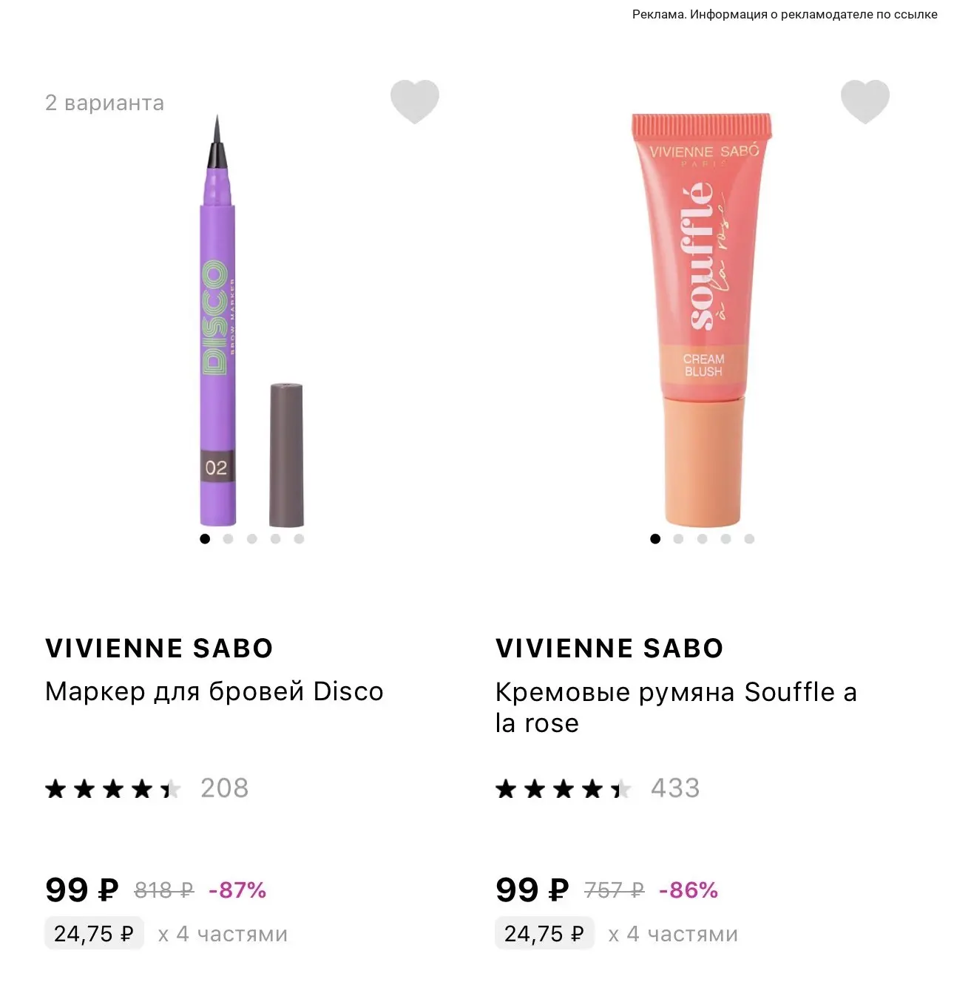The width and height of the screenshot is (954, 999).
Task: Click the star rating with 433 reviews
Action: coord(597,788)
